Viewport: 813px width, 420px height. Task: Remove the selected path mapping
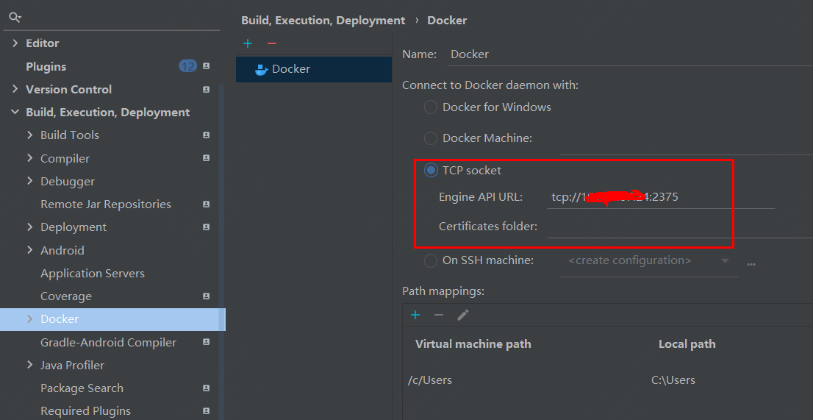(x=439, y=315)
